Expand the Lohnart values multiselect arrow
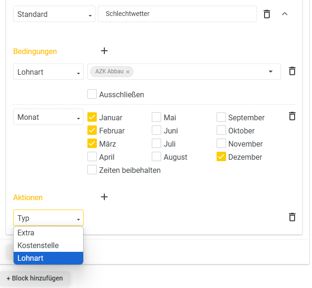 pyautogui.click(x=270, y=71)
